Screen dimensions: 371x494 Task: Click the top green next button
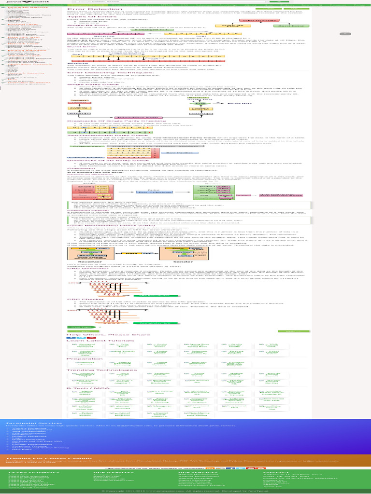296,9
